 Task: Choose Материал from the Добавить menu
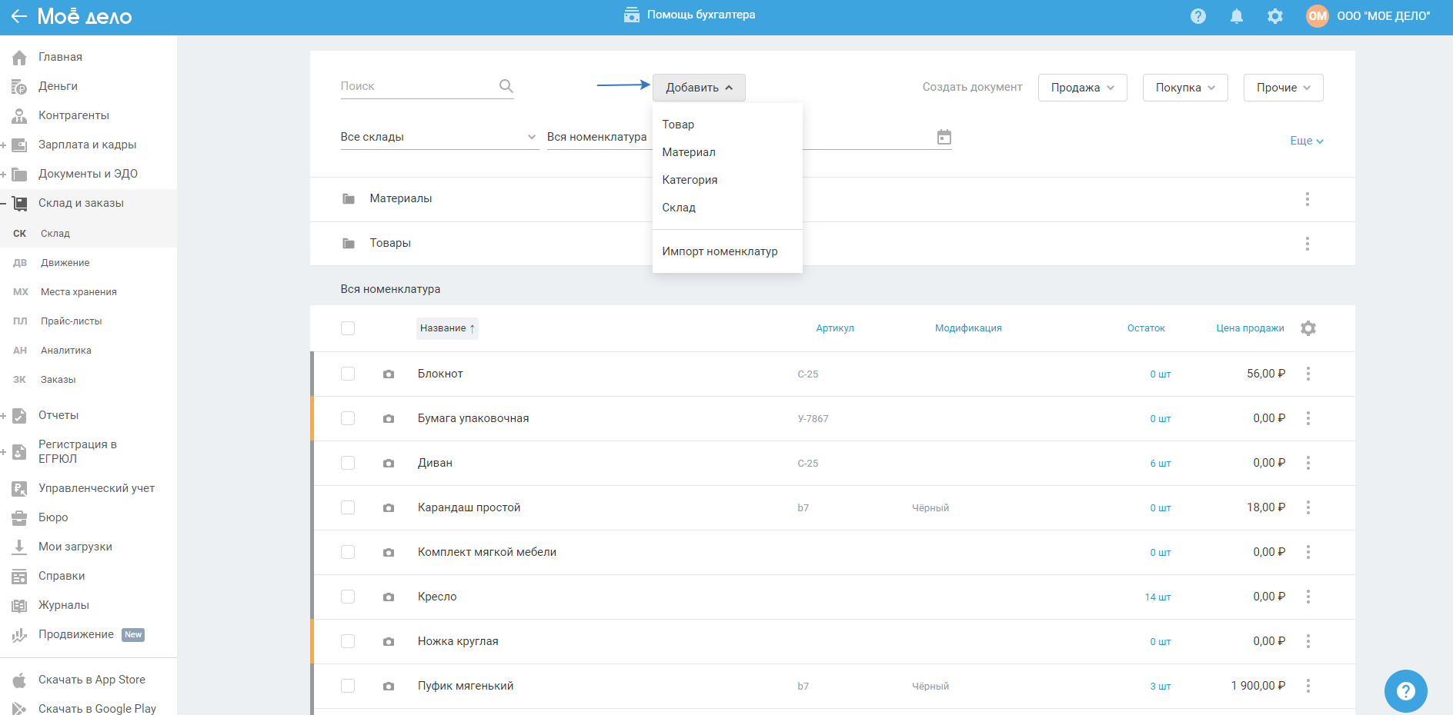[x=689, y=152]
